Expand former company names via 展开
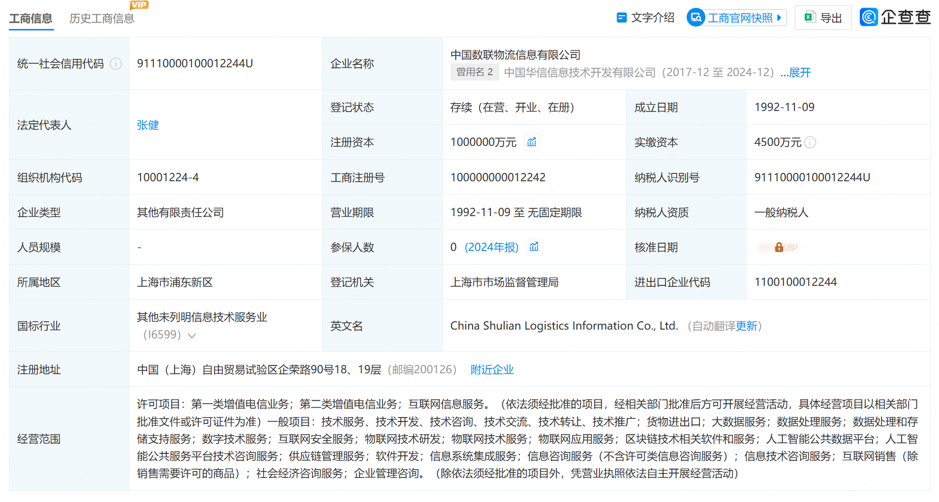939x502 pixels. click(800, 73)
